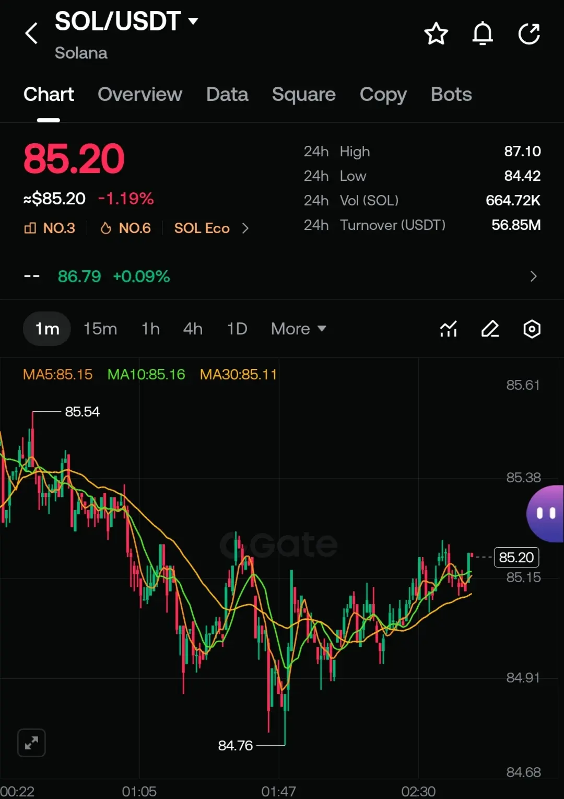This screenshot has height=799, width=564.
Task: Tap the 24h High value 87.10
Action: [522, 152]
